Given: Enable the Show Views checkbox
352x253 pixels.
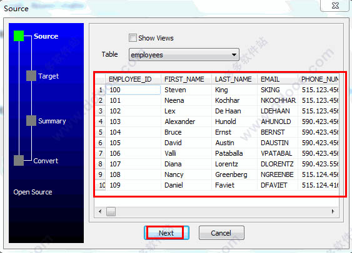Looking at the screenshot, I should (x=133, y=37).
